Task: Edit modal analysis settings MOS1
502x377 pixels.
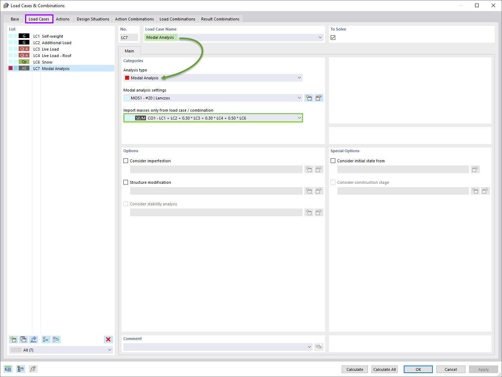Action: (319, 98)
